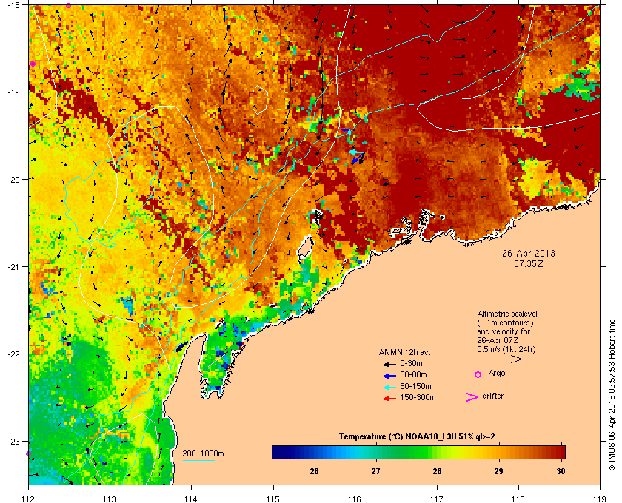This screenshot has height=503, width=622.
Task: Click the colorbar tick label 27
Action: pyautogui.click(x=375, y=472)
